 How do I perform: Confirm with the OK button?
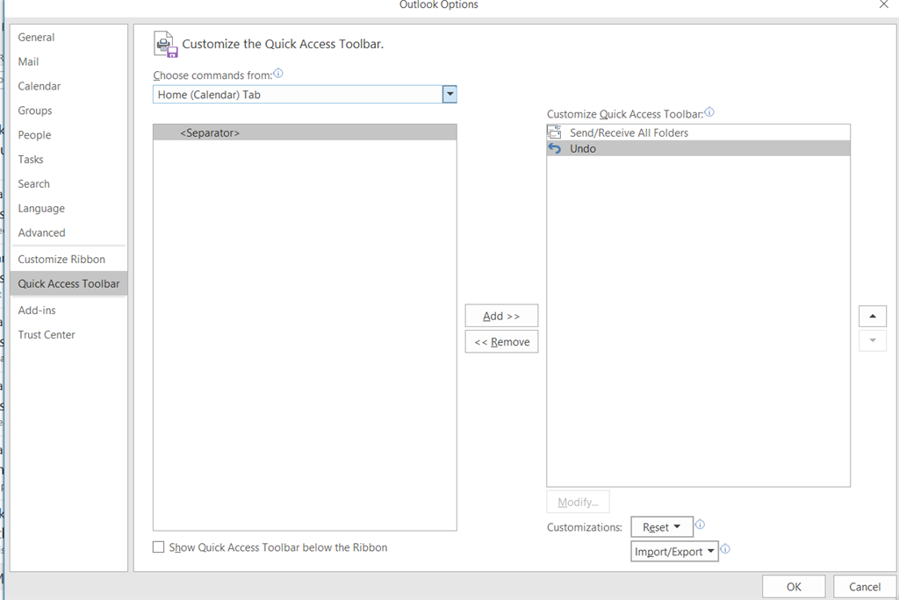click(794, 587)
